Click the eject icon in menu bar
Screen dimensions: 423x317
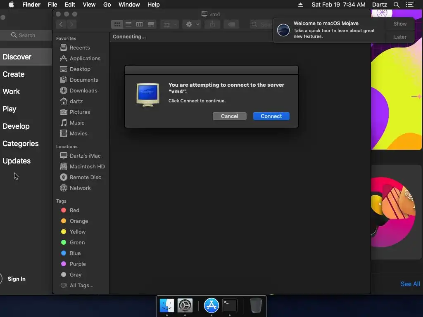[300, 5]
